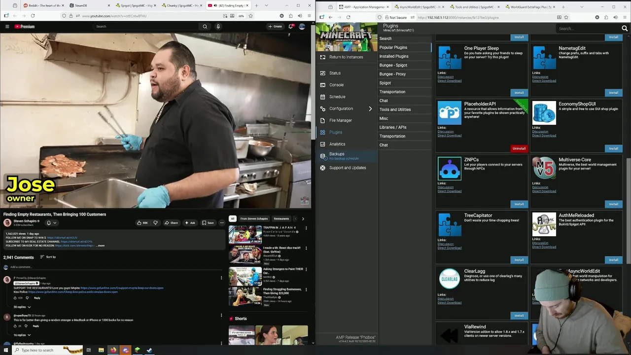Install the TreeCapitator plugin
Image resolution: width=631 pixels, height=355 pixels.
(x=519, y=260)
